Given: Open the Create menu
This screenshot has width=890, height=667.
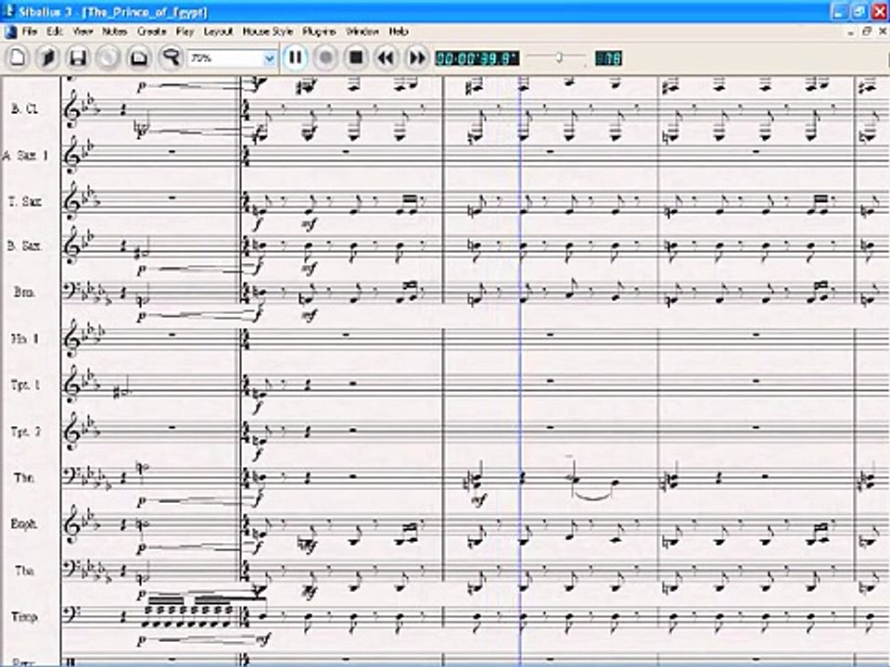Looking at the screenshot, I should coord(151,31).
